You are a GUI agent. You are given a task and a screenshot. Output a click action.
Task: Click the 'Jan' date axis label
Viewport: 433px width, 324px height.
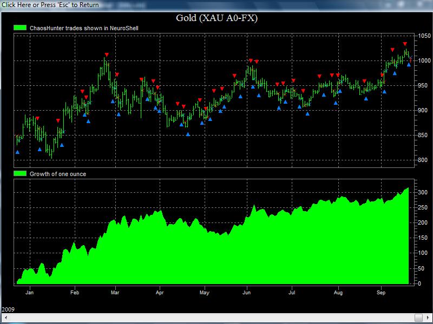pyautogui.click(x=30, y=293)
